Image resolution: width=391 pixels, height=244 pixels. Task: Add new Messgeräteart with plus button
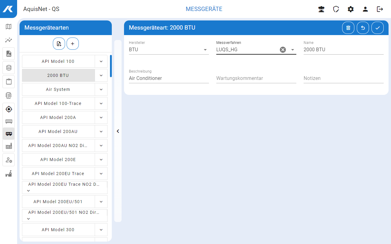pyautogui.click(x=73, y=44)
